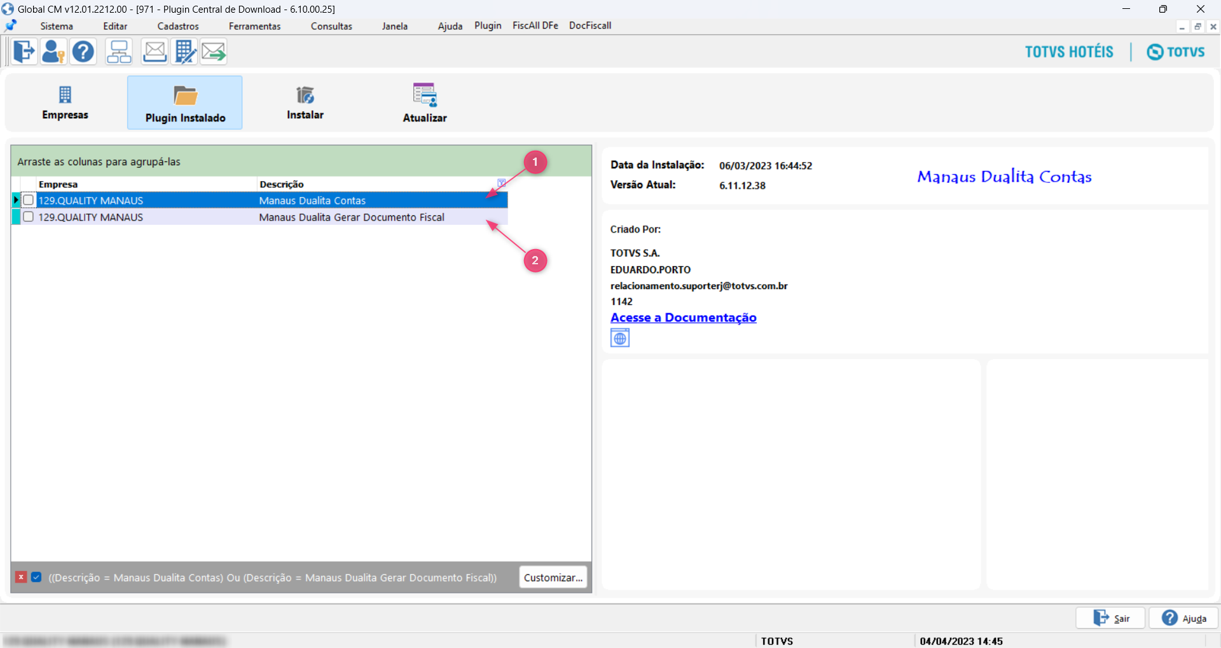Open the building with pencil toolbar icon
The height and width of the screenshot is (648, 1221).
pos(184,51)
